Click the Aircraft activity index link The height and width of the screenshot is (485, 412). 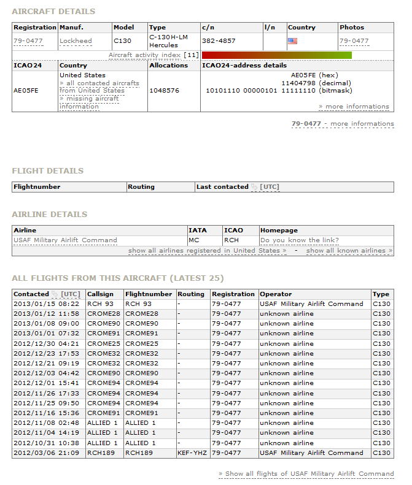point(144,55)
